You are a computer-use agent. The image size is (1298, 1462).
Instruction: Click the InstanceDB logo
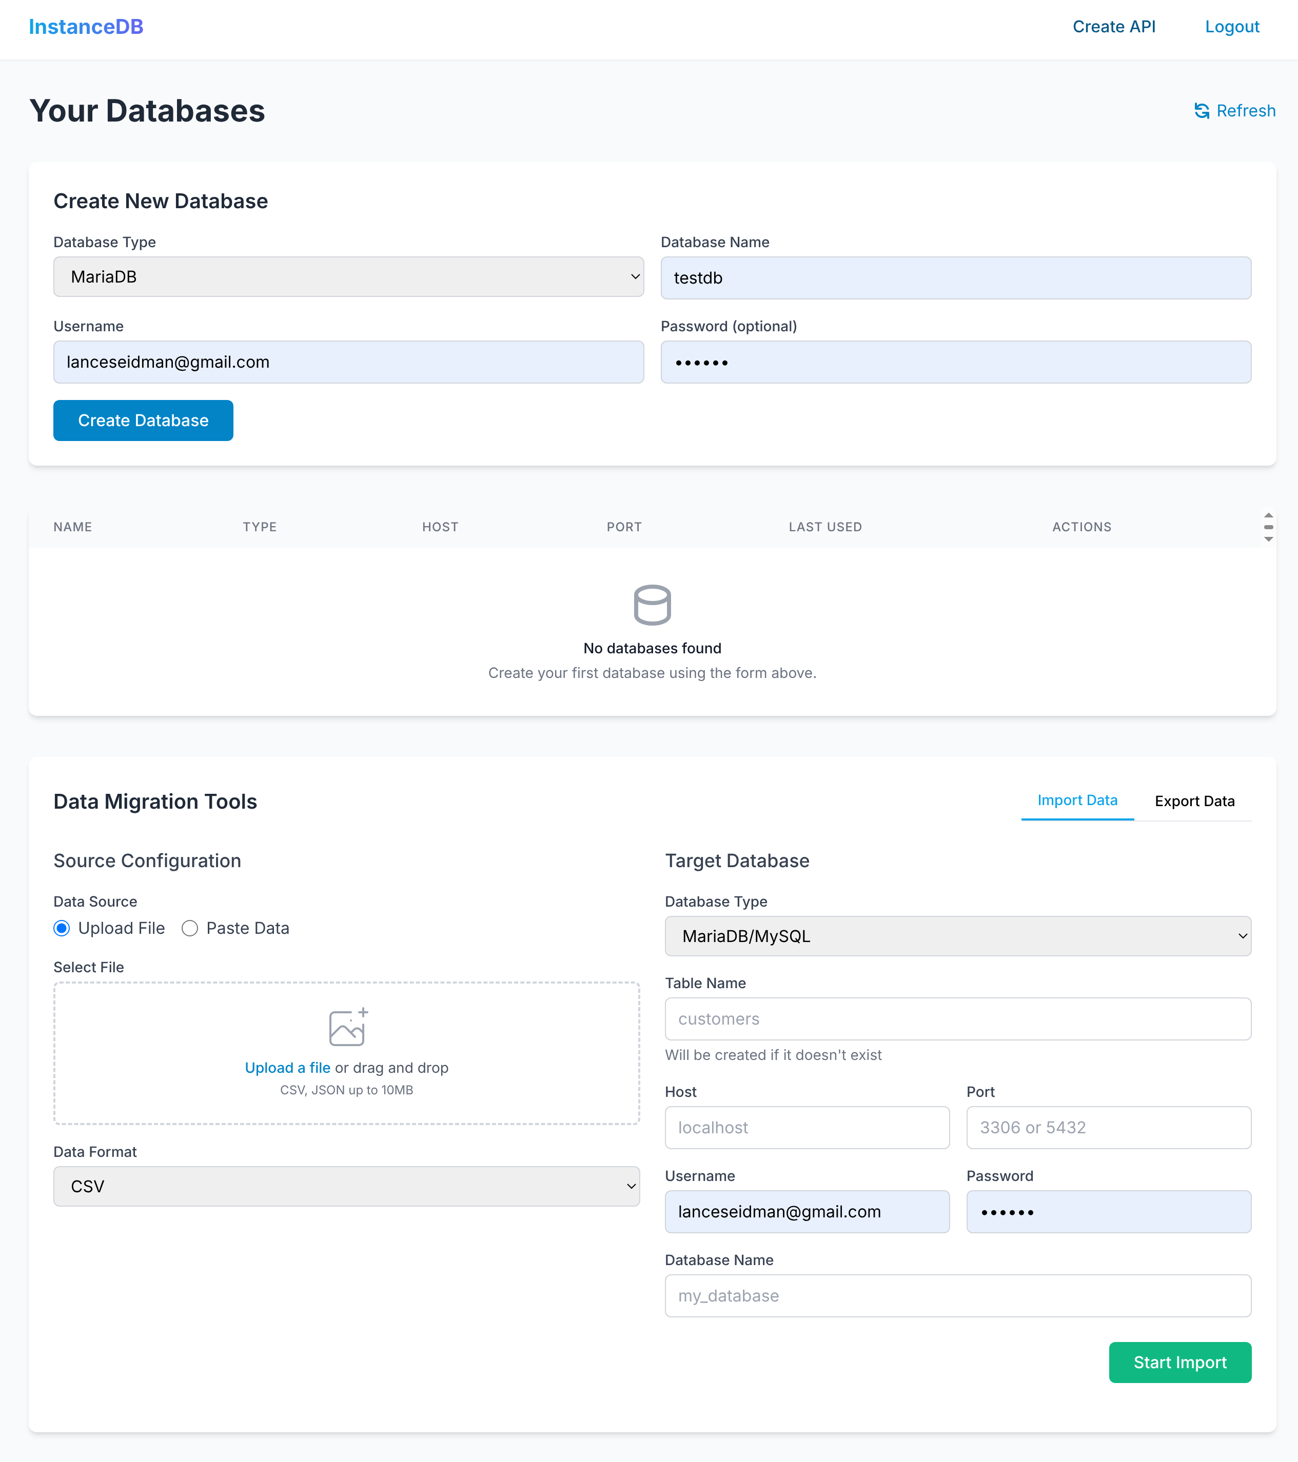pos(86,27)
